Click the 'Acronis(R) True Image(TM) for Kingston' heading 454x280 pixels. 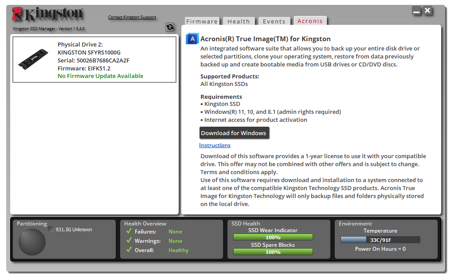(x=266, y=39)
